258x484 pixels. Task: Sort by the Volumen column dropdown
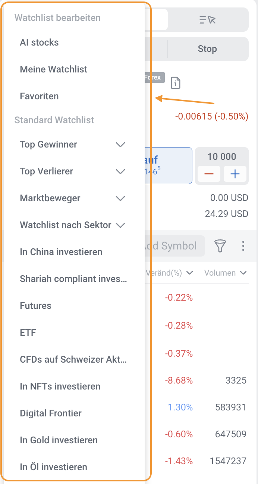point(225,273)
